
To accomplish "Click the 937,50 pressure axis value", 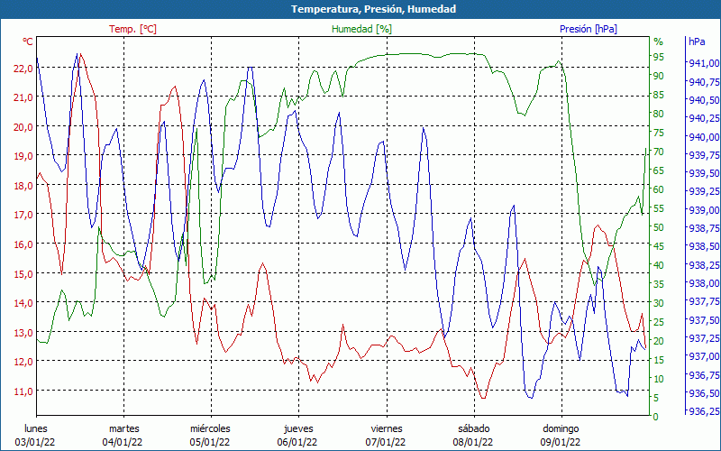I will [x=704, y=320].
